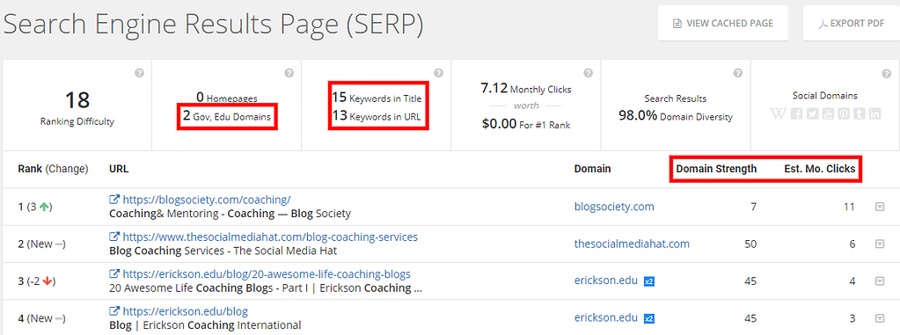Click red down arrow beside rank 3
The height and width of the screenshot is (335, 900).
point(48,281)
